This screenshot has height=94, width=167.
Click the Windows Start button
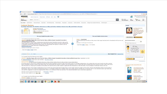(22, 81)
